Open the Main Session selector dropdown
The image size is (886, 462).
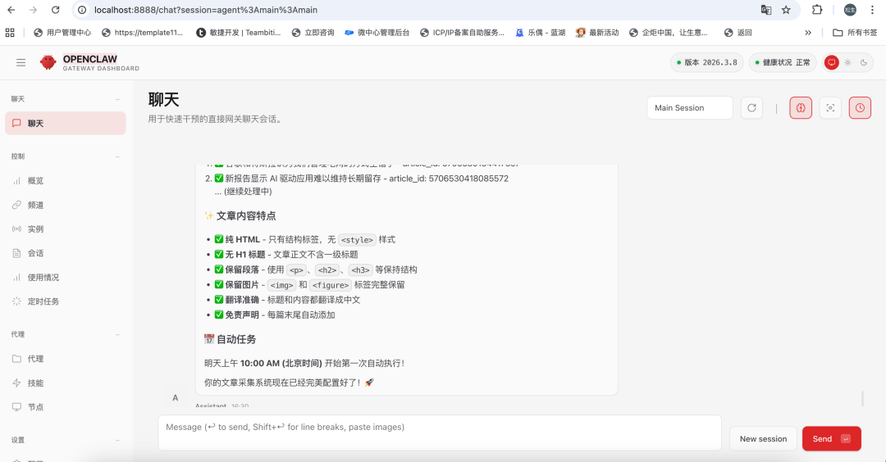coord(689,108)
